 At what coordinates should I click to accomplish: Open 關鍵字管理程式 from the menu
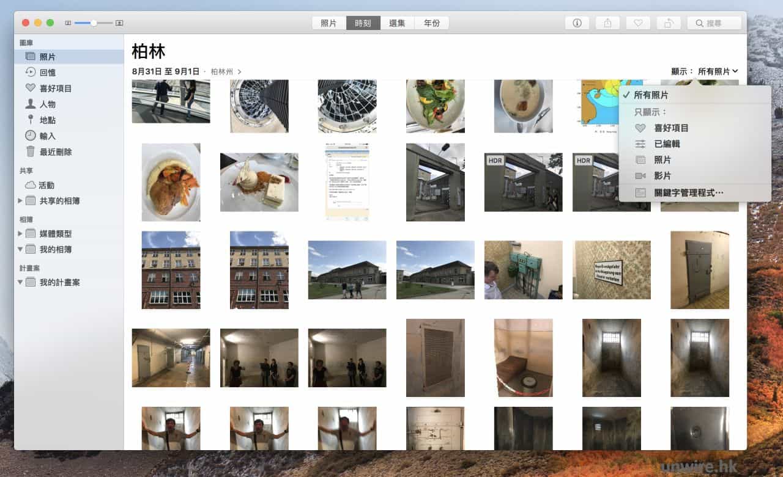(x=688, y=193)
